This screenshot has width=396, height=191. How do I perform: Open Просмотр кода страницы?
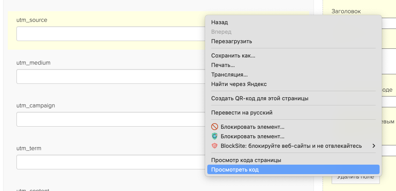(246, 160)
